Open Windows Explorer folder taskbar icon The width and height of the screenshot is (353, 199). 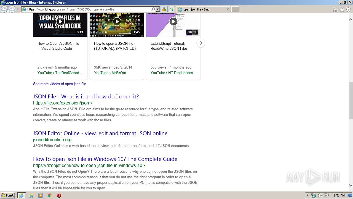pos(31,195)
